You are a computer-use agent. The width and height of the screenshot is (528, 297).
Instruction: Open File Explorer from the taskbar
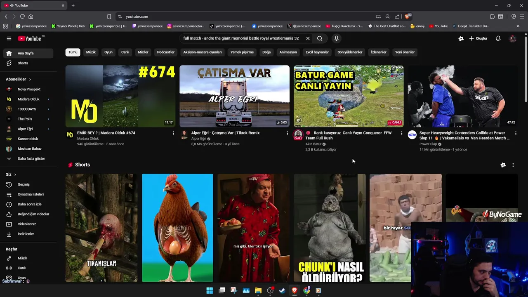[258, 290]
